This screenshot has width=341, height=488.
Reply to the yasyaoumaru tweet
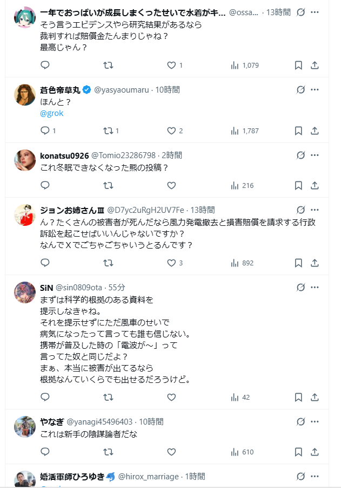click(45, 131)
